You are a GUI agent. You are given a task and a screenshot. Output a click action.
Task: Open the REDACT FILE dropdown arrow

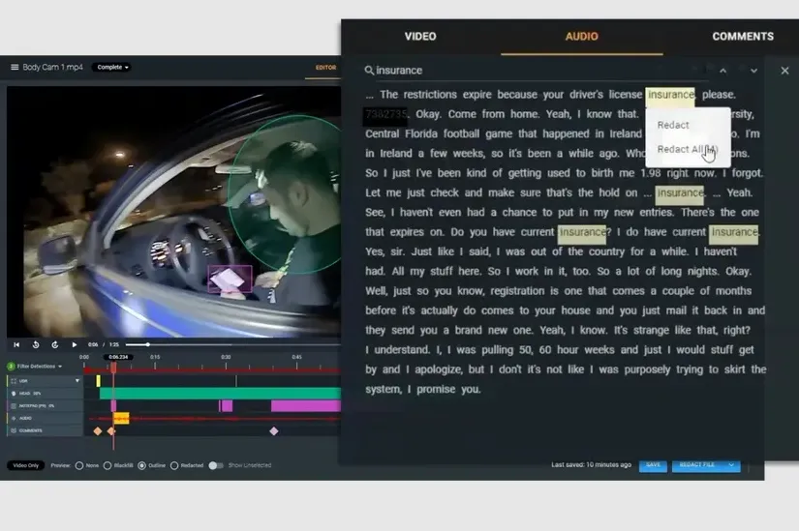(731, 465)
